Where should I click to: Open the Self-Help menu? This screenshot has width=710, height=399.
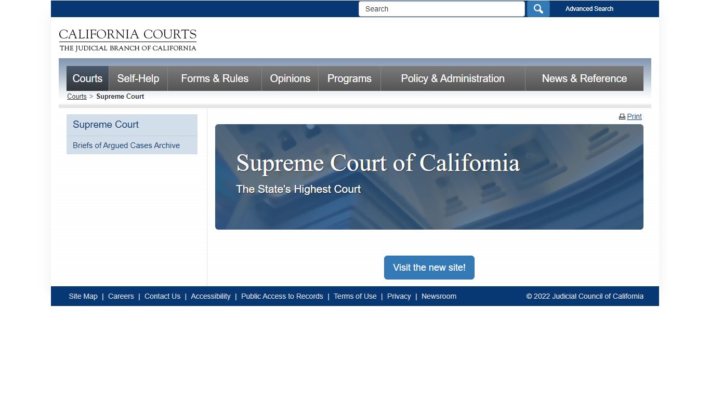[x=138, y=78]
